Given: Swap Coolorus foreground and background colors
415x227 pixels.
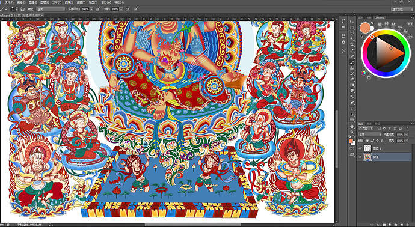Looking at the screenshot, I should click(x=372, y=23).
